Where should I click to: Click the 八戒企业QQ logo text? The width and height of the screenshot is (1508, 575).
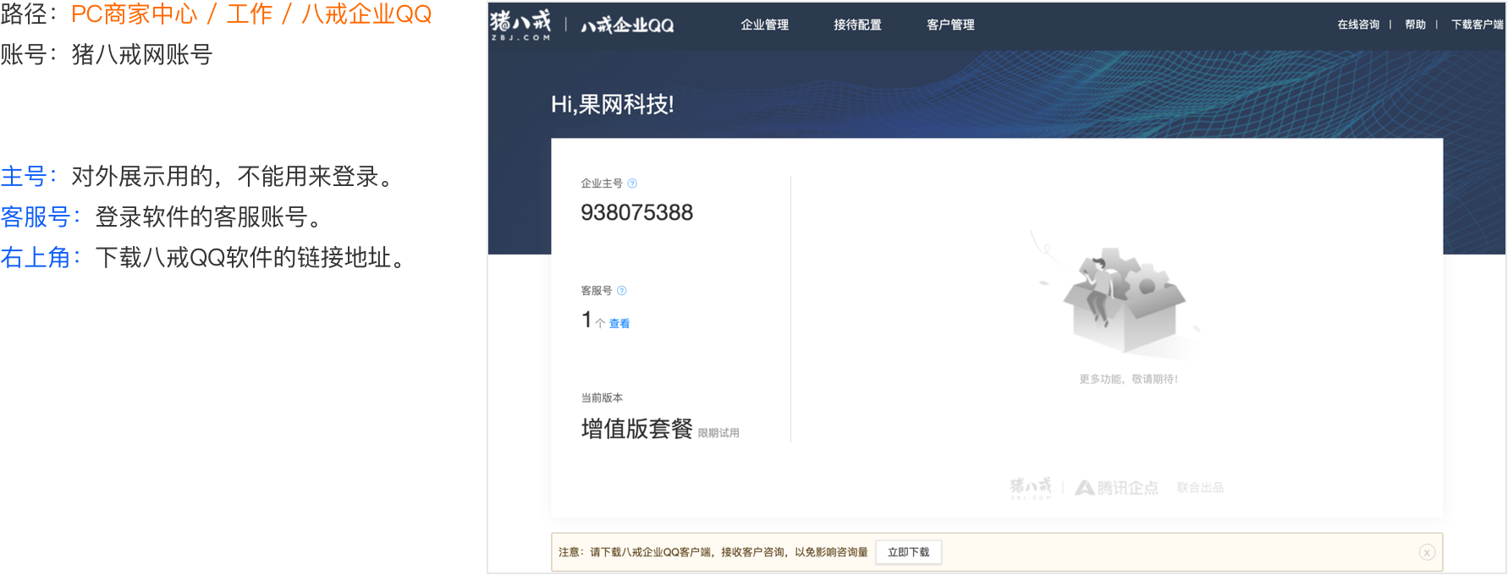point(627,25)
